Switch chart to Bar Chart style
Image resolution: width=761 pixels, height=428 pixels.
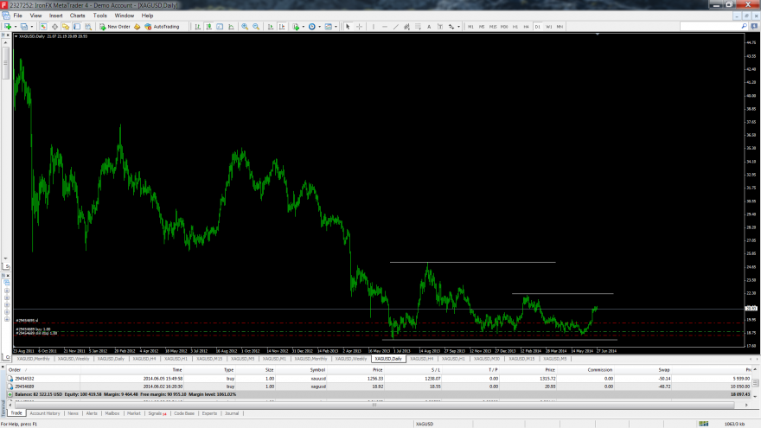197,27
